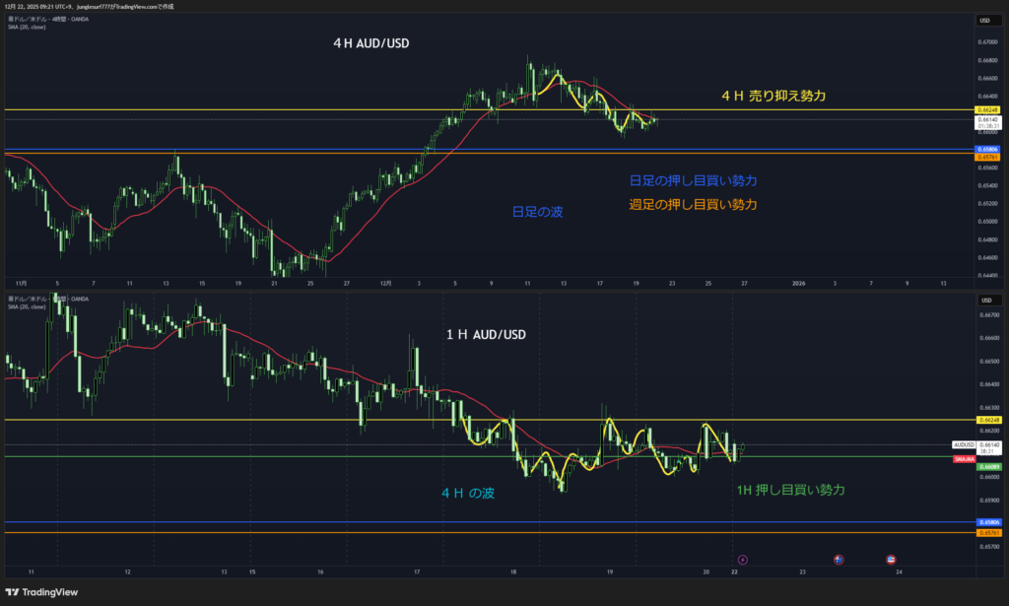Select the '1 H AUD/USD' text annotation
Viewport: 1009px width, 606px height.
point(486,335)
